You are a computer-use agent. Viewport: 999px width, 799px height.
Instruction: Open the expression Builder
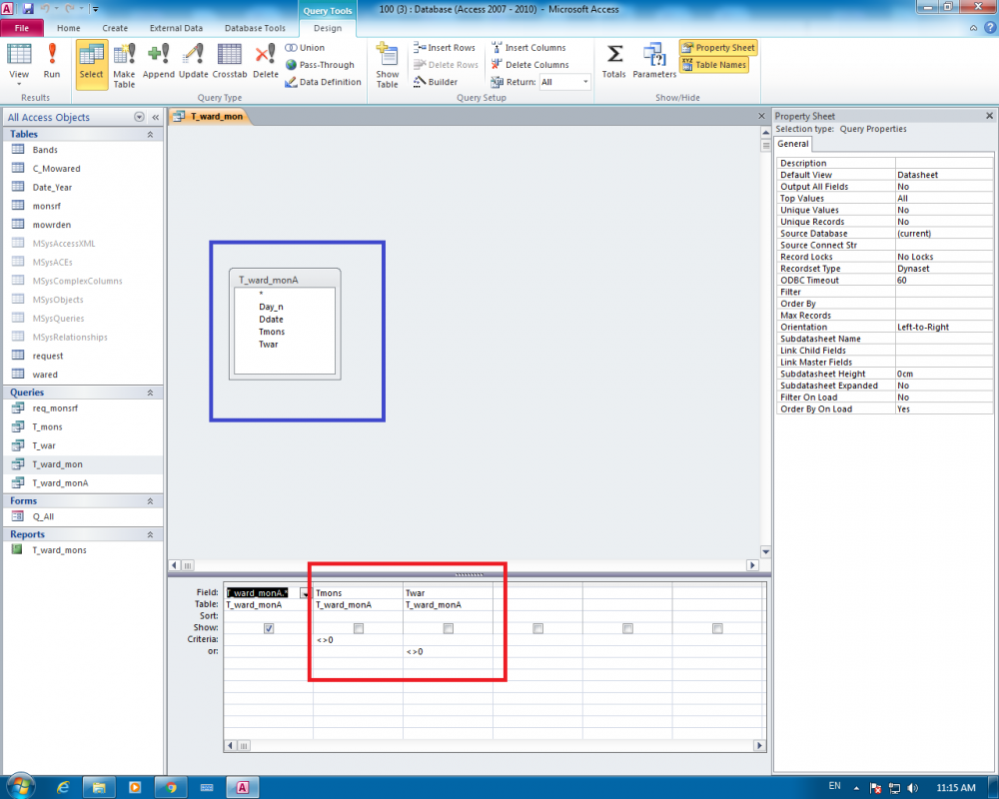(x=436, y=82)
